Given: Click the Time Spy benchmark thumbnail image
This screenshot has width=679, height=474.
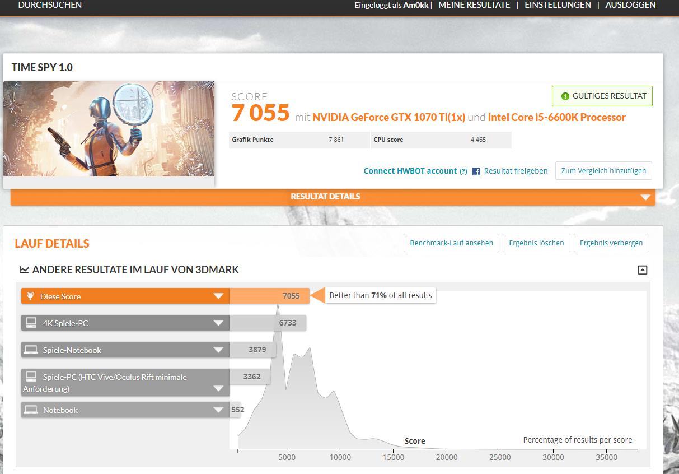Looking at the screenshot, I should click(x=109, y=129).
